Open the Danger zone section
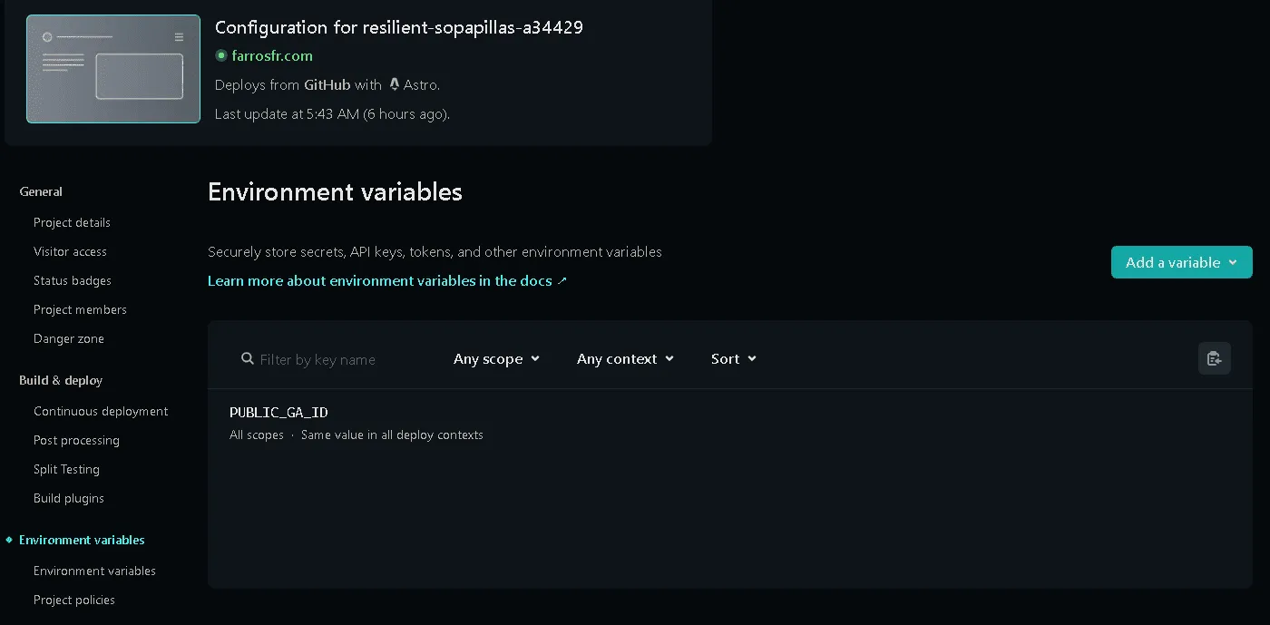 point(69,338)
